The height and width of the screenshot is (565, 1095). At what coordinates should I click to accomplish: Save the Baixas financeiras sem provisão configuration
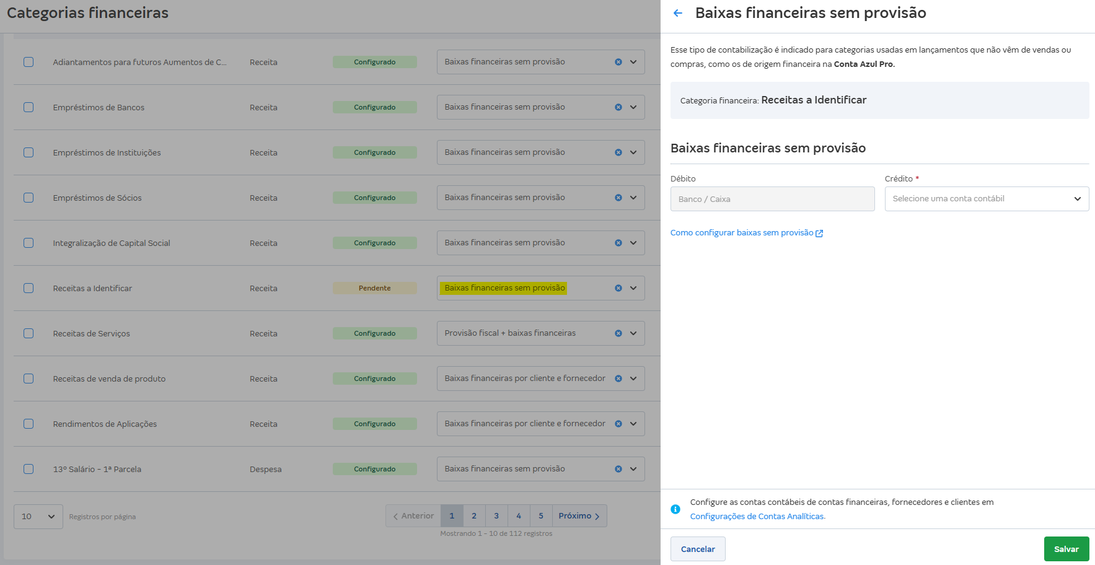click(1066, 549)
